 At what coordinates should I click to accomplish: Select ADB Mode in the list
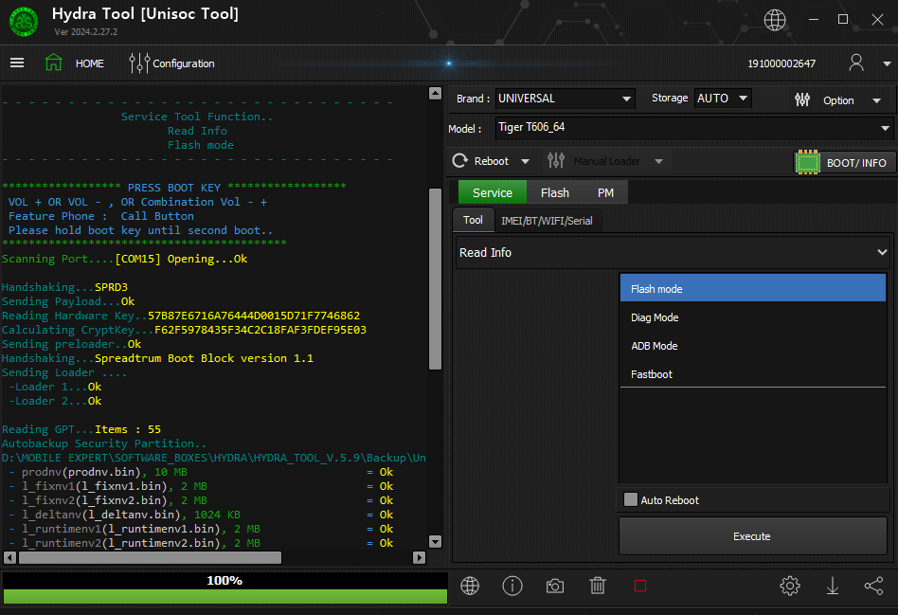[752, 346]
